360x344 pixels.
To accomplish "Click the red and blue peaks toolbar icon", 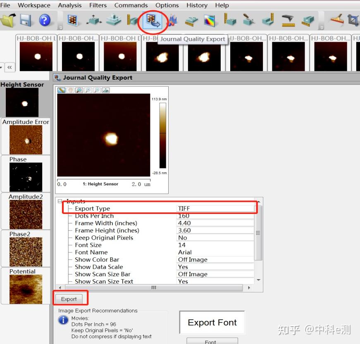I will (x=173, y=21).
